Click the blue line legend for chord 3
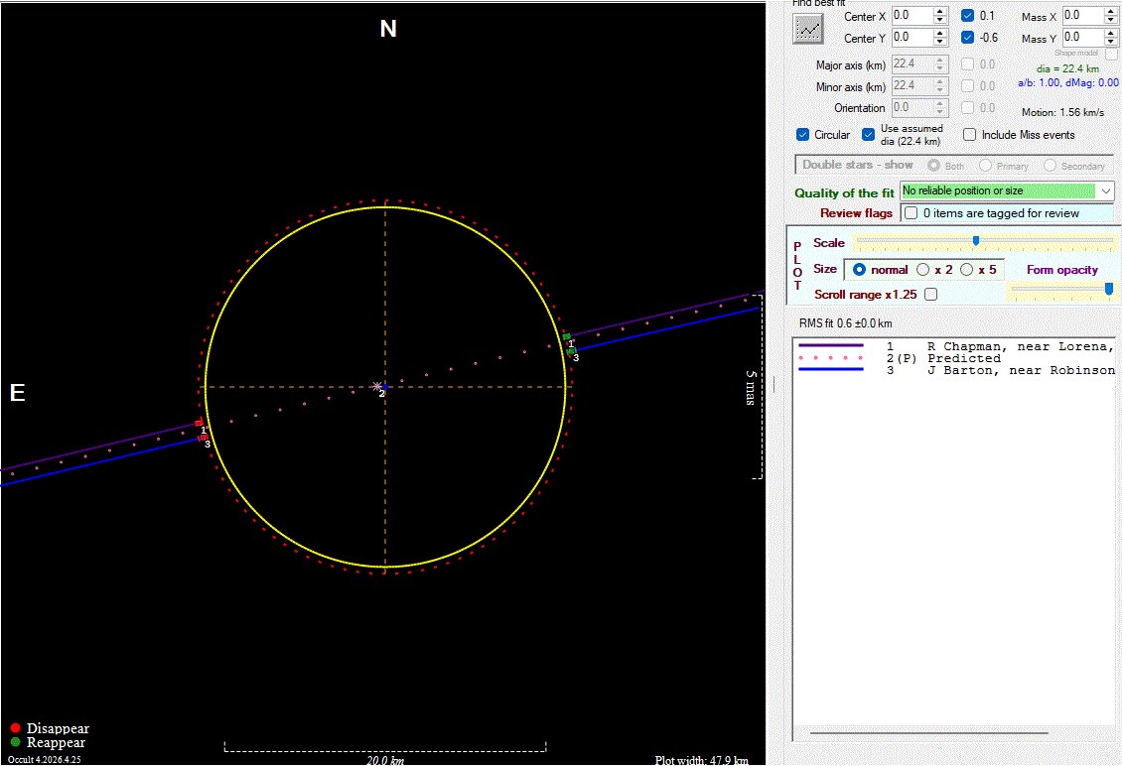1122x766 pixels. 831,370
